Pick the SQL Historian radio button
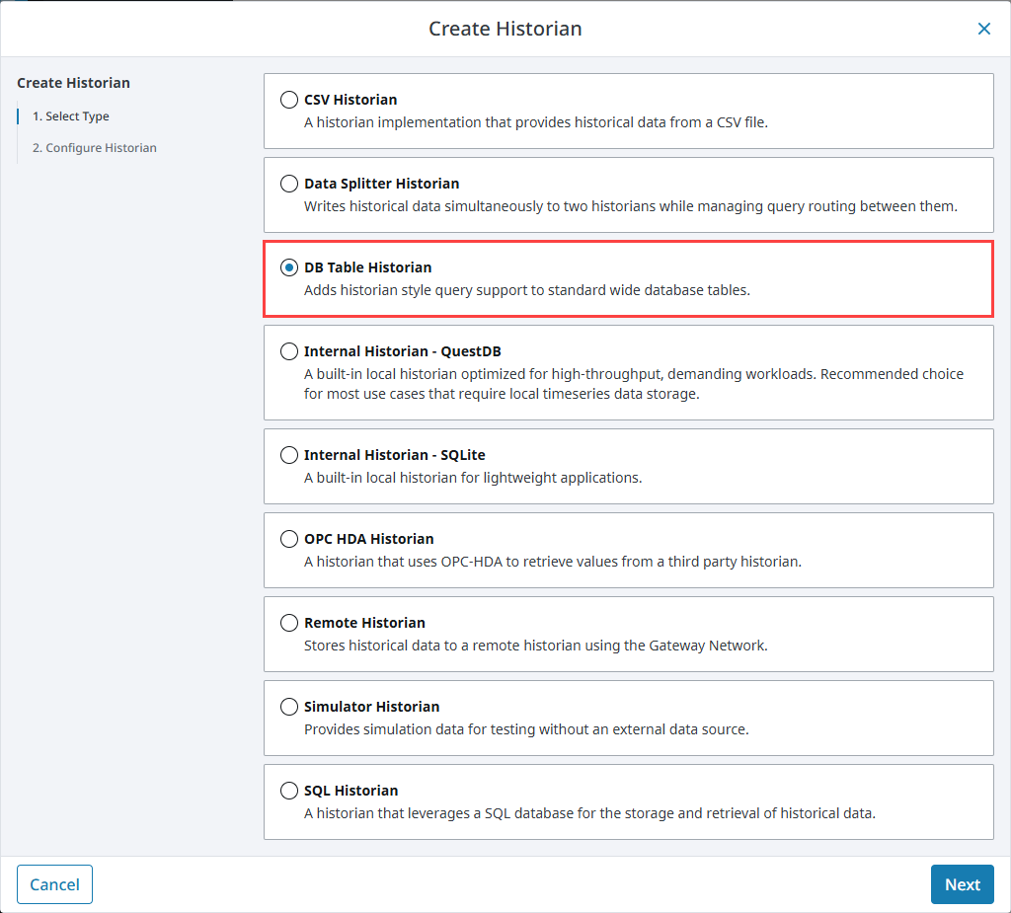 pos(288,790)
